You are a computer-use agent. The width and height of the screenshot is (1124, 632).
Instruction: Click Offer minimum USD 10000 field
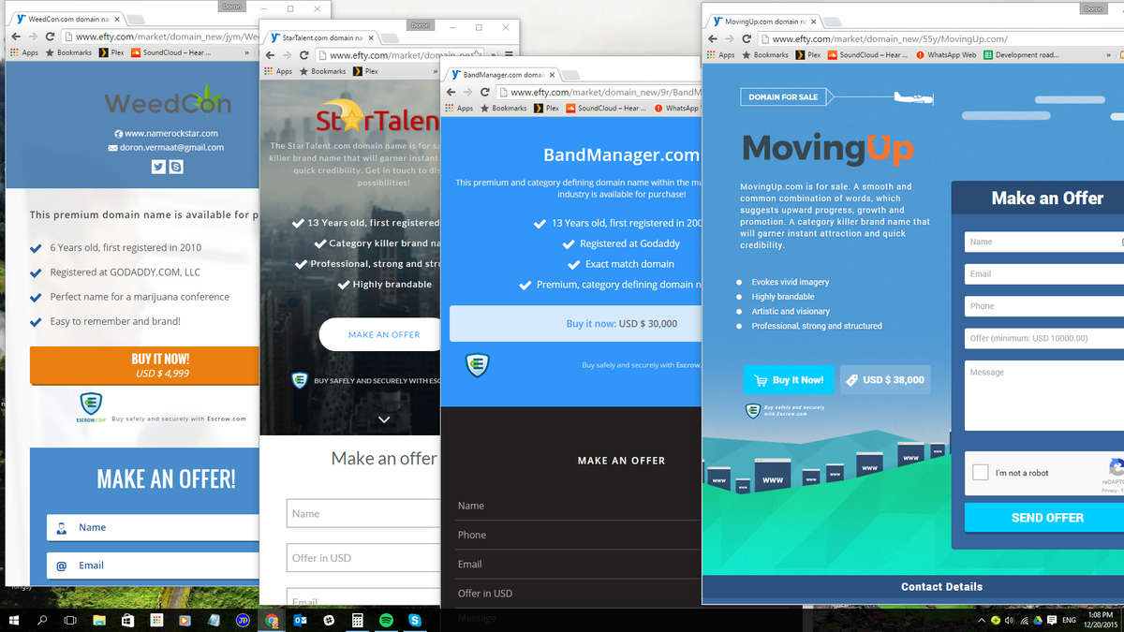click(x=1044, y=338)
